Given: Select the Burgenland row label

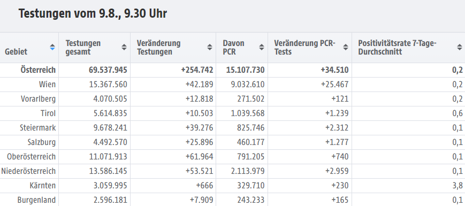Looking at the screenshot, I should (x=36, y=200).
